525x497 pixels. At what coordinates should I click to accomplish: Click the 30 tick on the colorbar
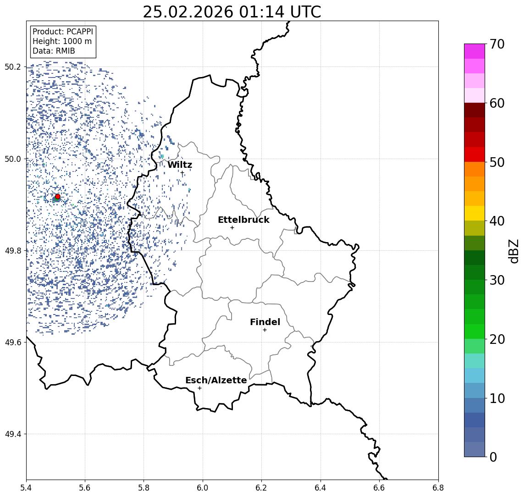click(x=497, y=280)
